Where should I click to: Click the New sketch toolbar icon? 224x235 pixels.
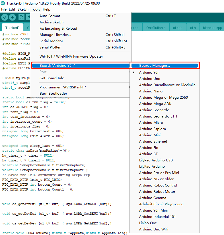[x=21, y=17]
